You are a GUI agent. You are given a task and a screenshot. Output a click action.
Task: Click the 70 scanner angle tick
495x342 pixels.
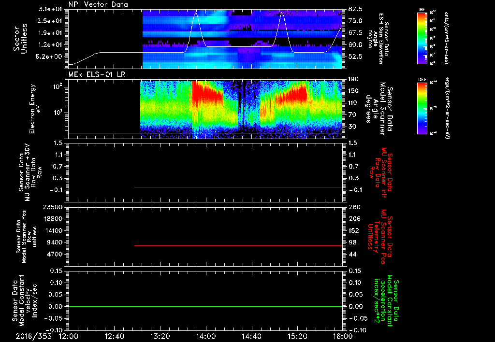click(352, 115)
